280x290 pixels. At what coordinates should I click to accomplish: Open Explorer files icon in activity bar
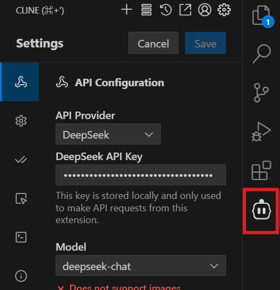pyautogui.click(x=261, y=16)
